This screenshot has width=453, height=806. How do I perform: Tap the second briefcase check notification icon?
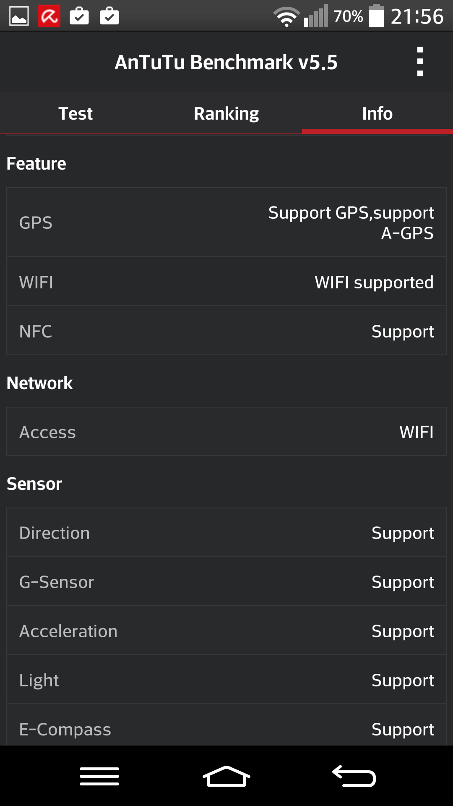click(x=109, y=16)
